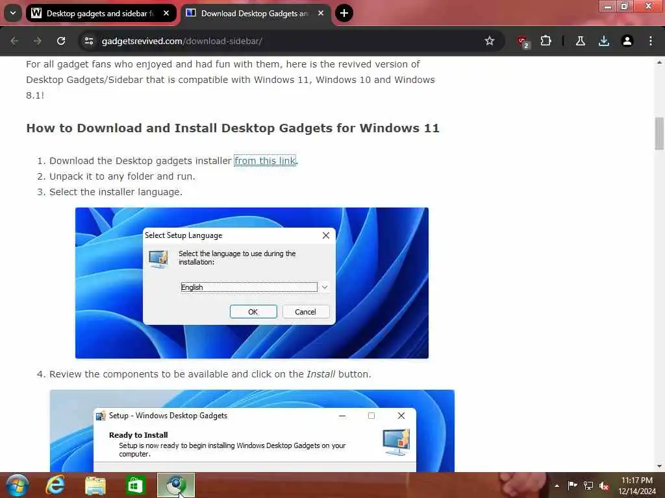Select the active browser taskbar button
Viewport: 665px width, 498px height.
pos(176,485)
